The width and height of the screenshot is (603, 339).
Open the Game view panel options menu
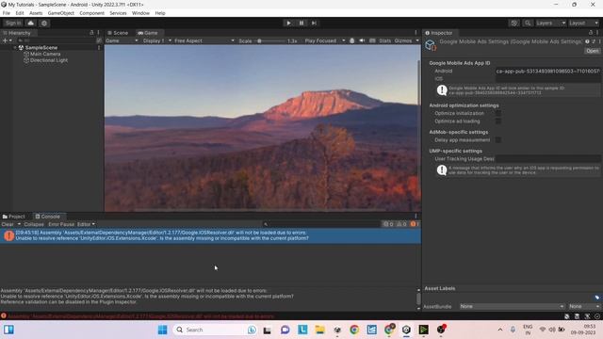[416, 33]
